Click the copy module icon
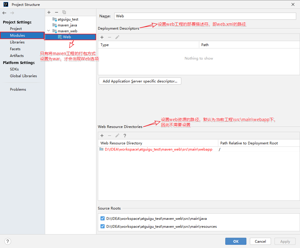 [64, 12]
